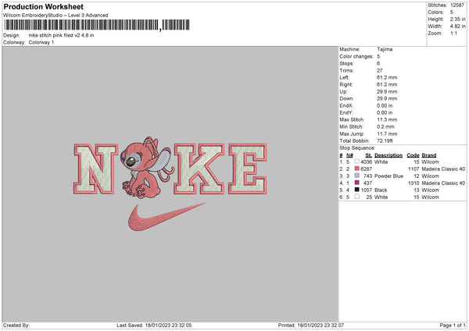Click the Total Bobbin value 72.19ft

pos(385,141)
